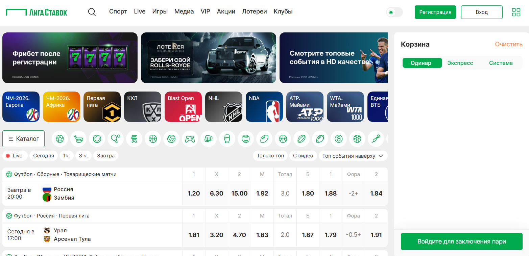This screenshot has width=529, height=256.
Task: Click Очистить to clear the basket
Action: pyautogui.click(x=508, y=44)
